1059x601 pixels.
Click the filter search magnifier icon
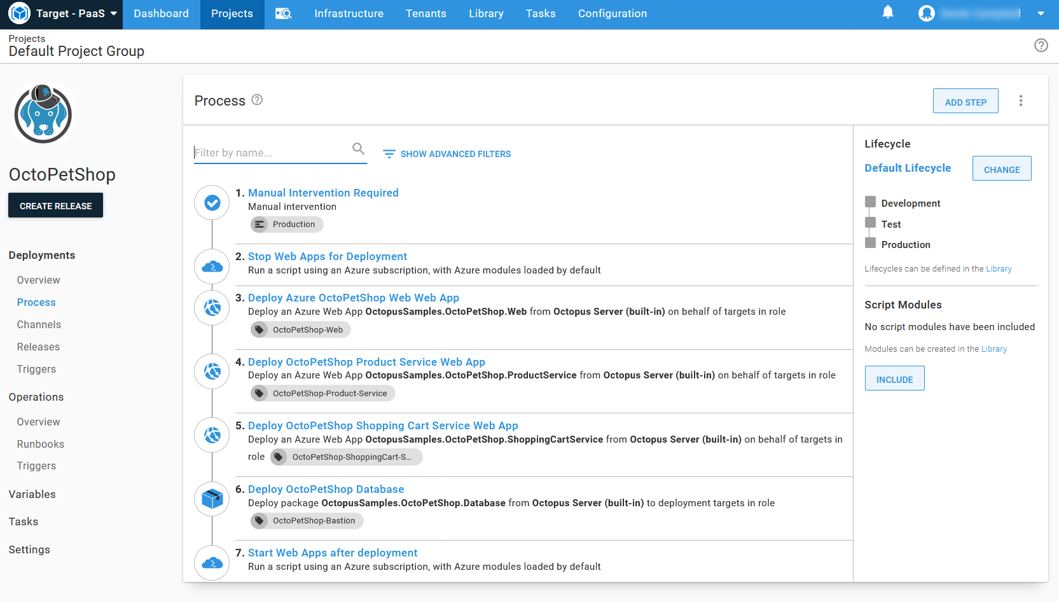358,149
